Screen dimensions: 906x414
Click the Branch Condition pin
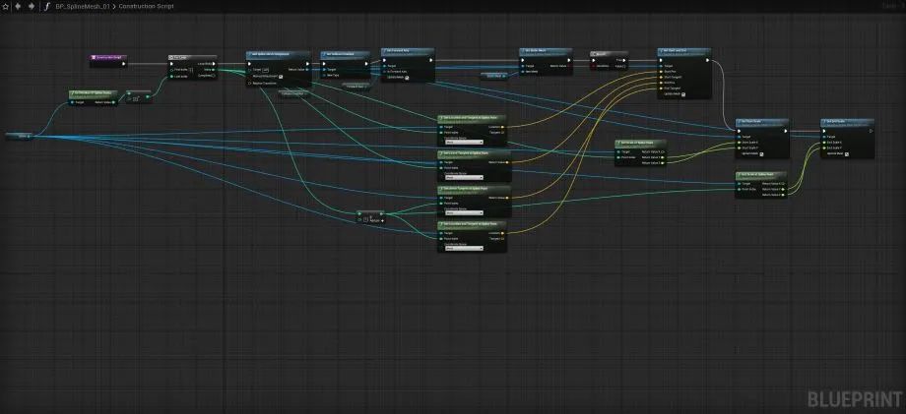pyautogui.click(x=593, y=66)
